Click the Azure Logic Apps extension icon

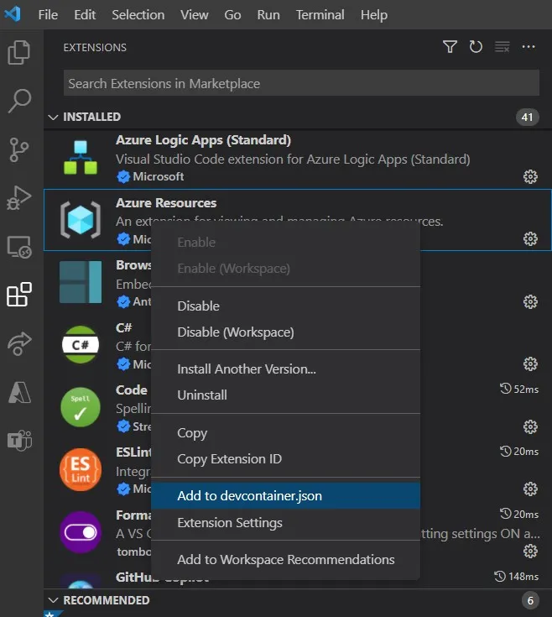(81, 158)
